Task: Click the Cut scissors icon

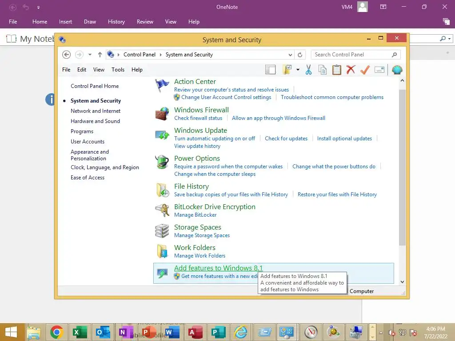Action: click(x=308, y=70)
